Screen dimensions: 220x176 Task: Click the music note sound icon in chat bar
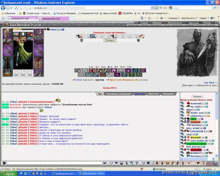click(137, 163)
